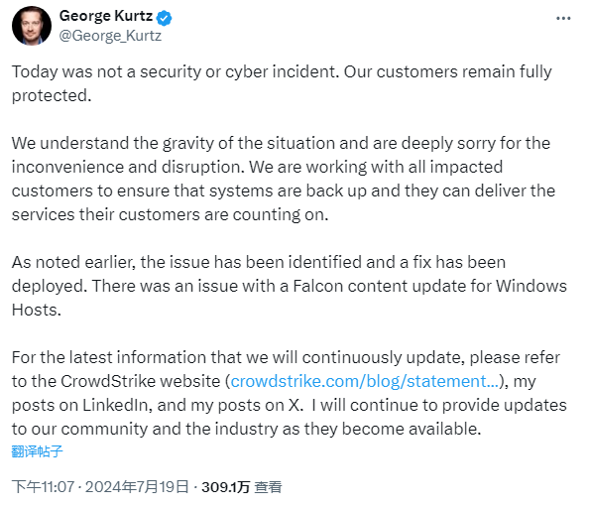The width and height of the screenshot is (589, 508).
Task: Open the three-dot more options menu
Action: pyautogui.click(x=563, y=18)
